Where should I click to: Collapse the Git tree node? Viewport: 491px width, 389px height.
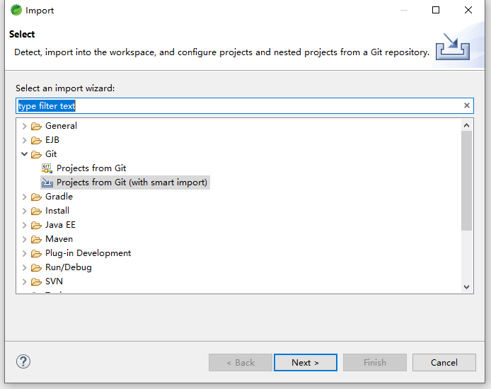pyautogui.click(x=25, y=154)
